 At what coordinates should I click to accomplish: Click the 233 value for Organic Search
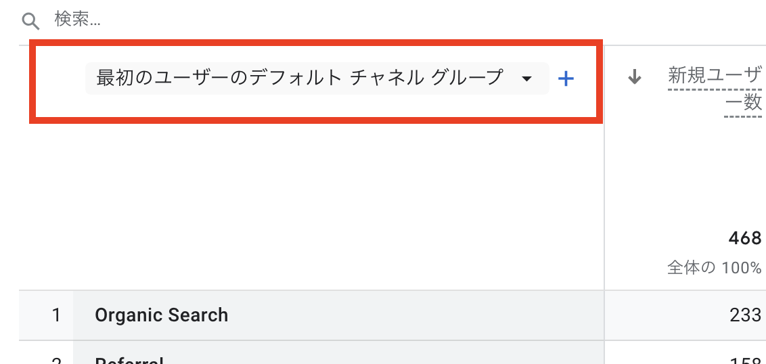point(746,315)
